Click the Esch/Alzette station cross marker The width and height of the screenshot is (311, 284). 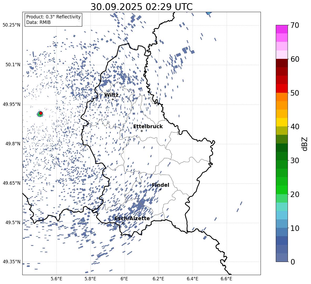(123, 223)
